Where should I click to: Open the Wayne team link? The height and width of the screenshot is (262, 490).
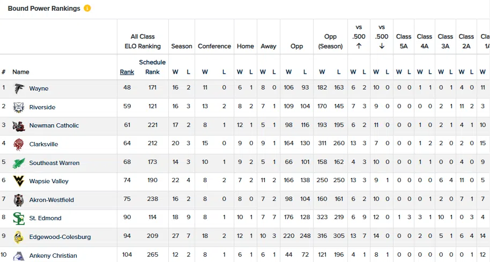point(39,88)
